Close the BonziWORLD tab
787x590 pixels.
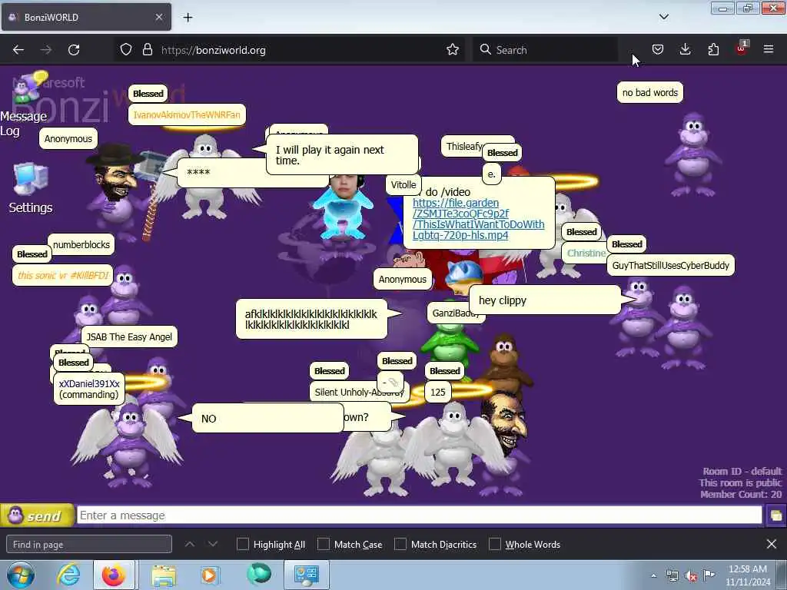pos(158,17)
